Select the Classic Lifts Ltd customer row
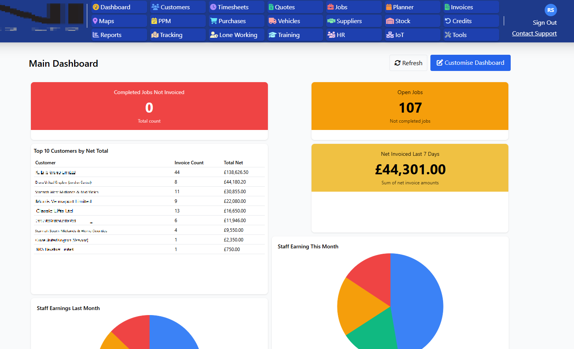Image resolution: width=574 pixels, height=349 pixels. (149, 211)
